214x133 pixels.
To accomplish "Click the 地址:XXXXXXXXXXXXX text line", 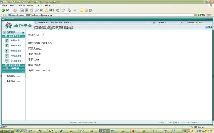I will (39, 71).
